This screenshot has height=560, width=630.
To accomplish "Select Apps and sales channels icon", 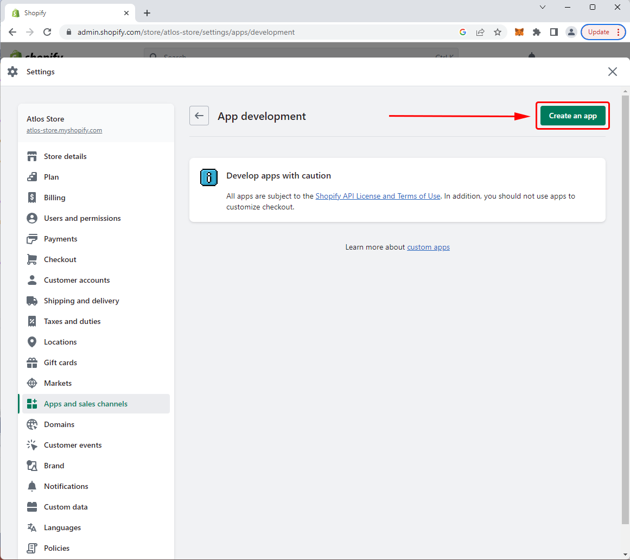I will (31, 404).
